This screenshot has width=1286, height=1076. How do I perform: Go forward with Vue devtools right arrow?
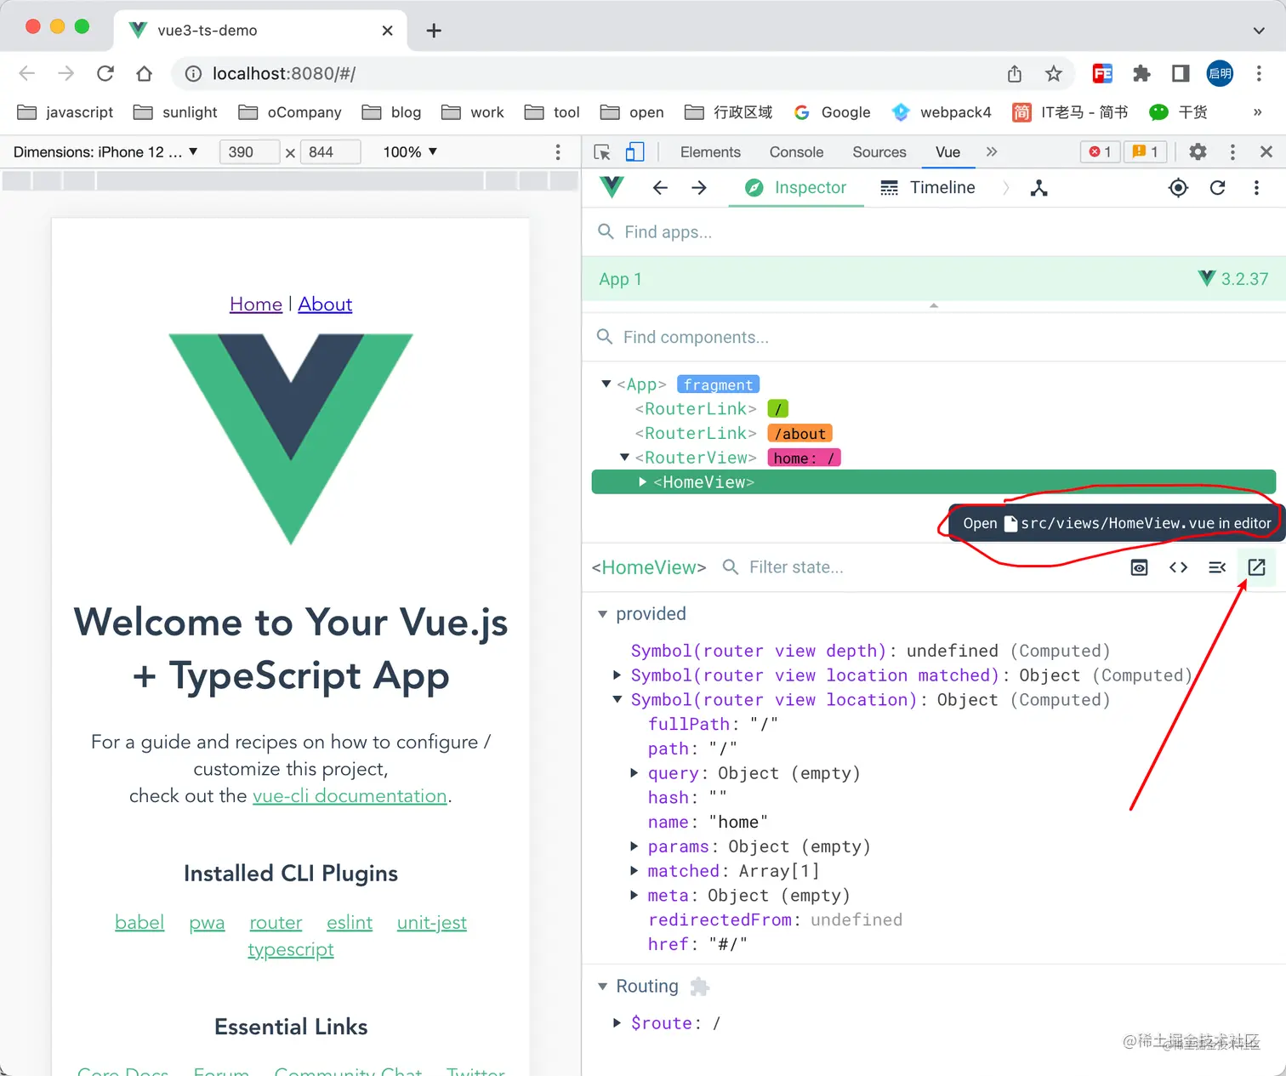(699, 188)
